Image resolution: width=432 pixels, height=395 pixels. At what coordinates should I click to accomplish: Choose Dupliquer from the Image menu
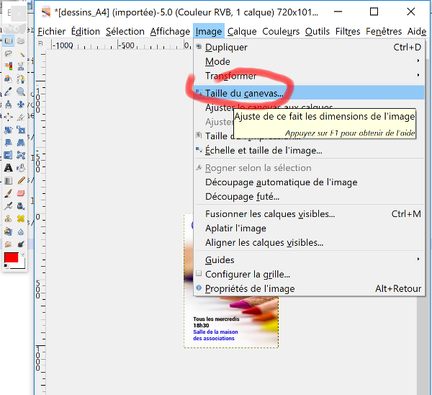(309, 47)
